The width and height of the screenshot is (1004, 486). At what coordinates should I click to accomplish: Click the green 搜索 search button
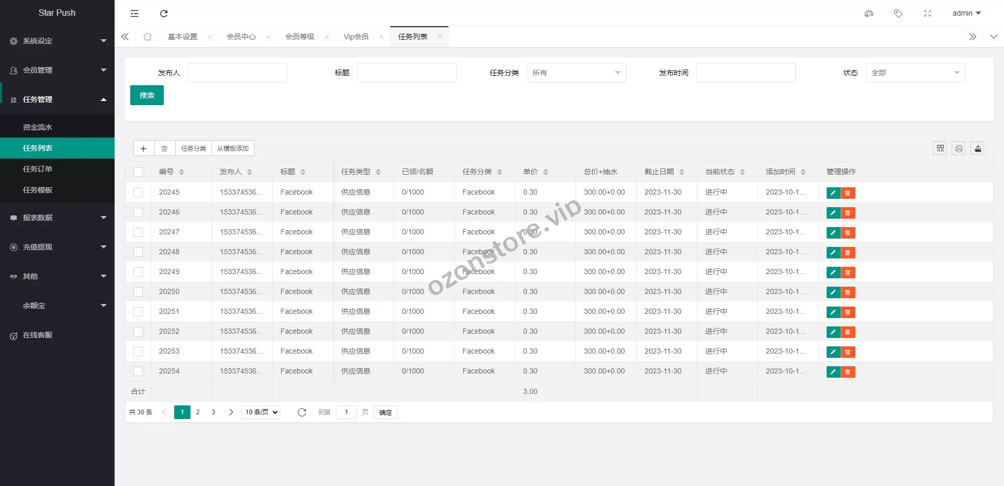[147, 95]
